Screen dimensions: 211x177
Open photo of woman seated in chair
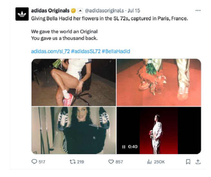[x=74, y=82]
